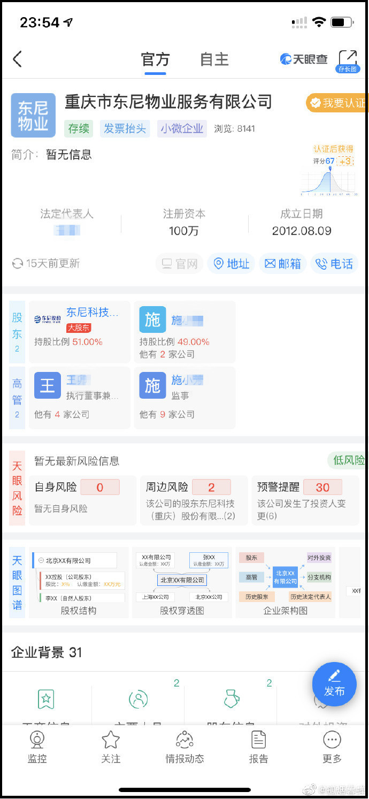Open the 东尼物业 company logo
The image size is (369, 799).
(x=33, y=115)
